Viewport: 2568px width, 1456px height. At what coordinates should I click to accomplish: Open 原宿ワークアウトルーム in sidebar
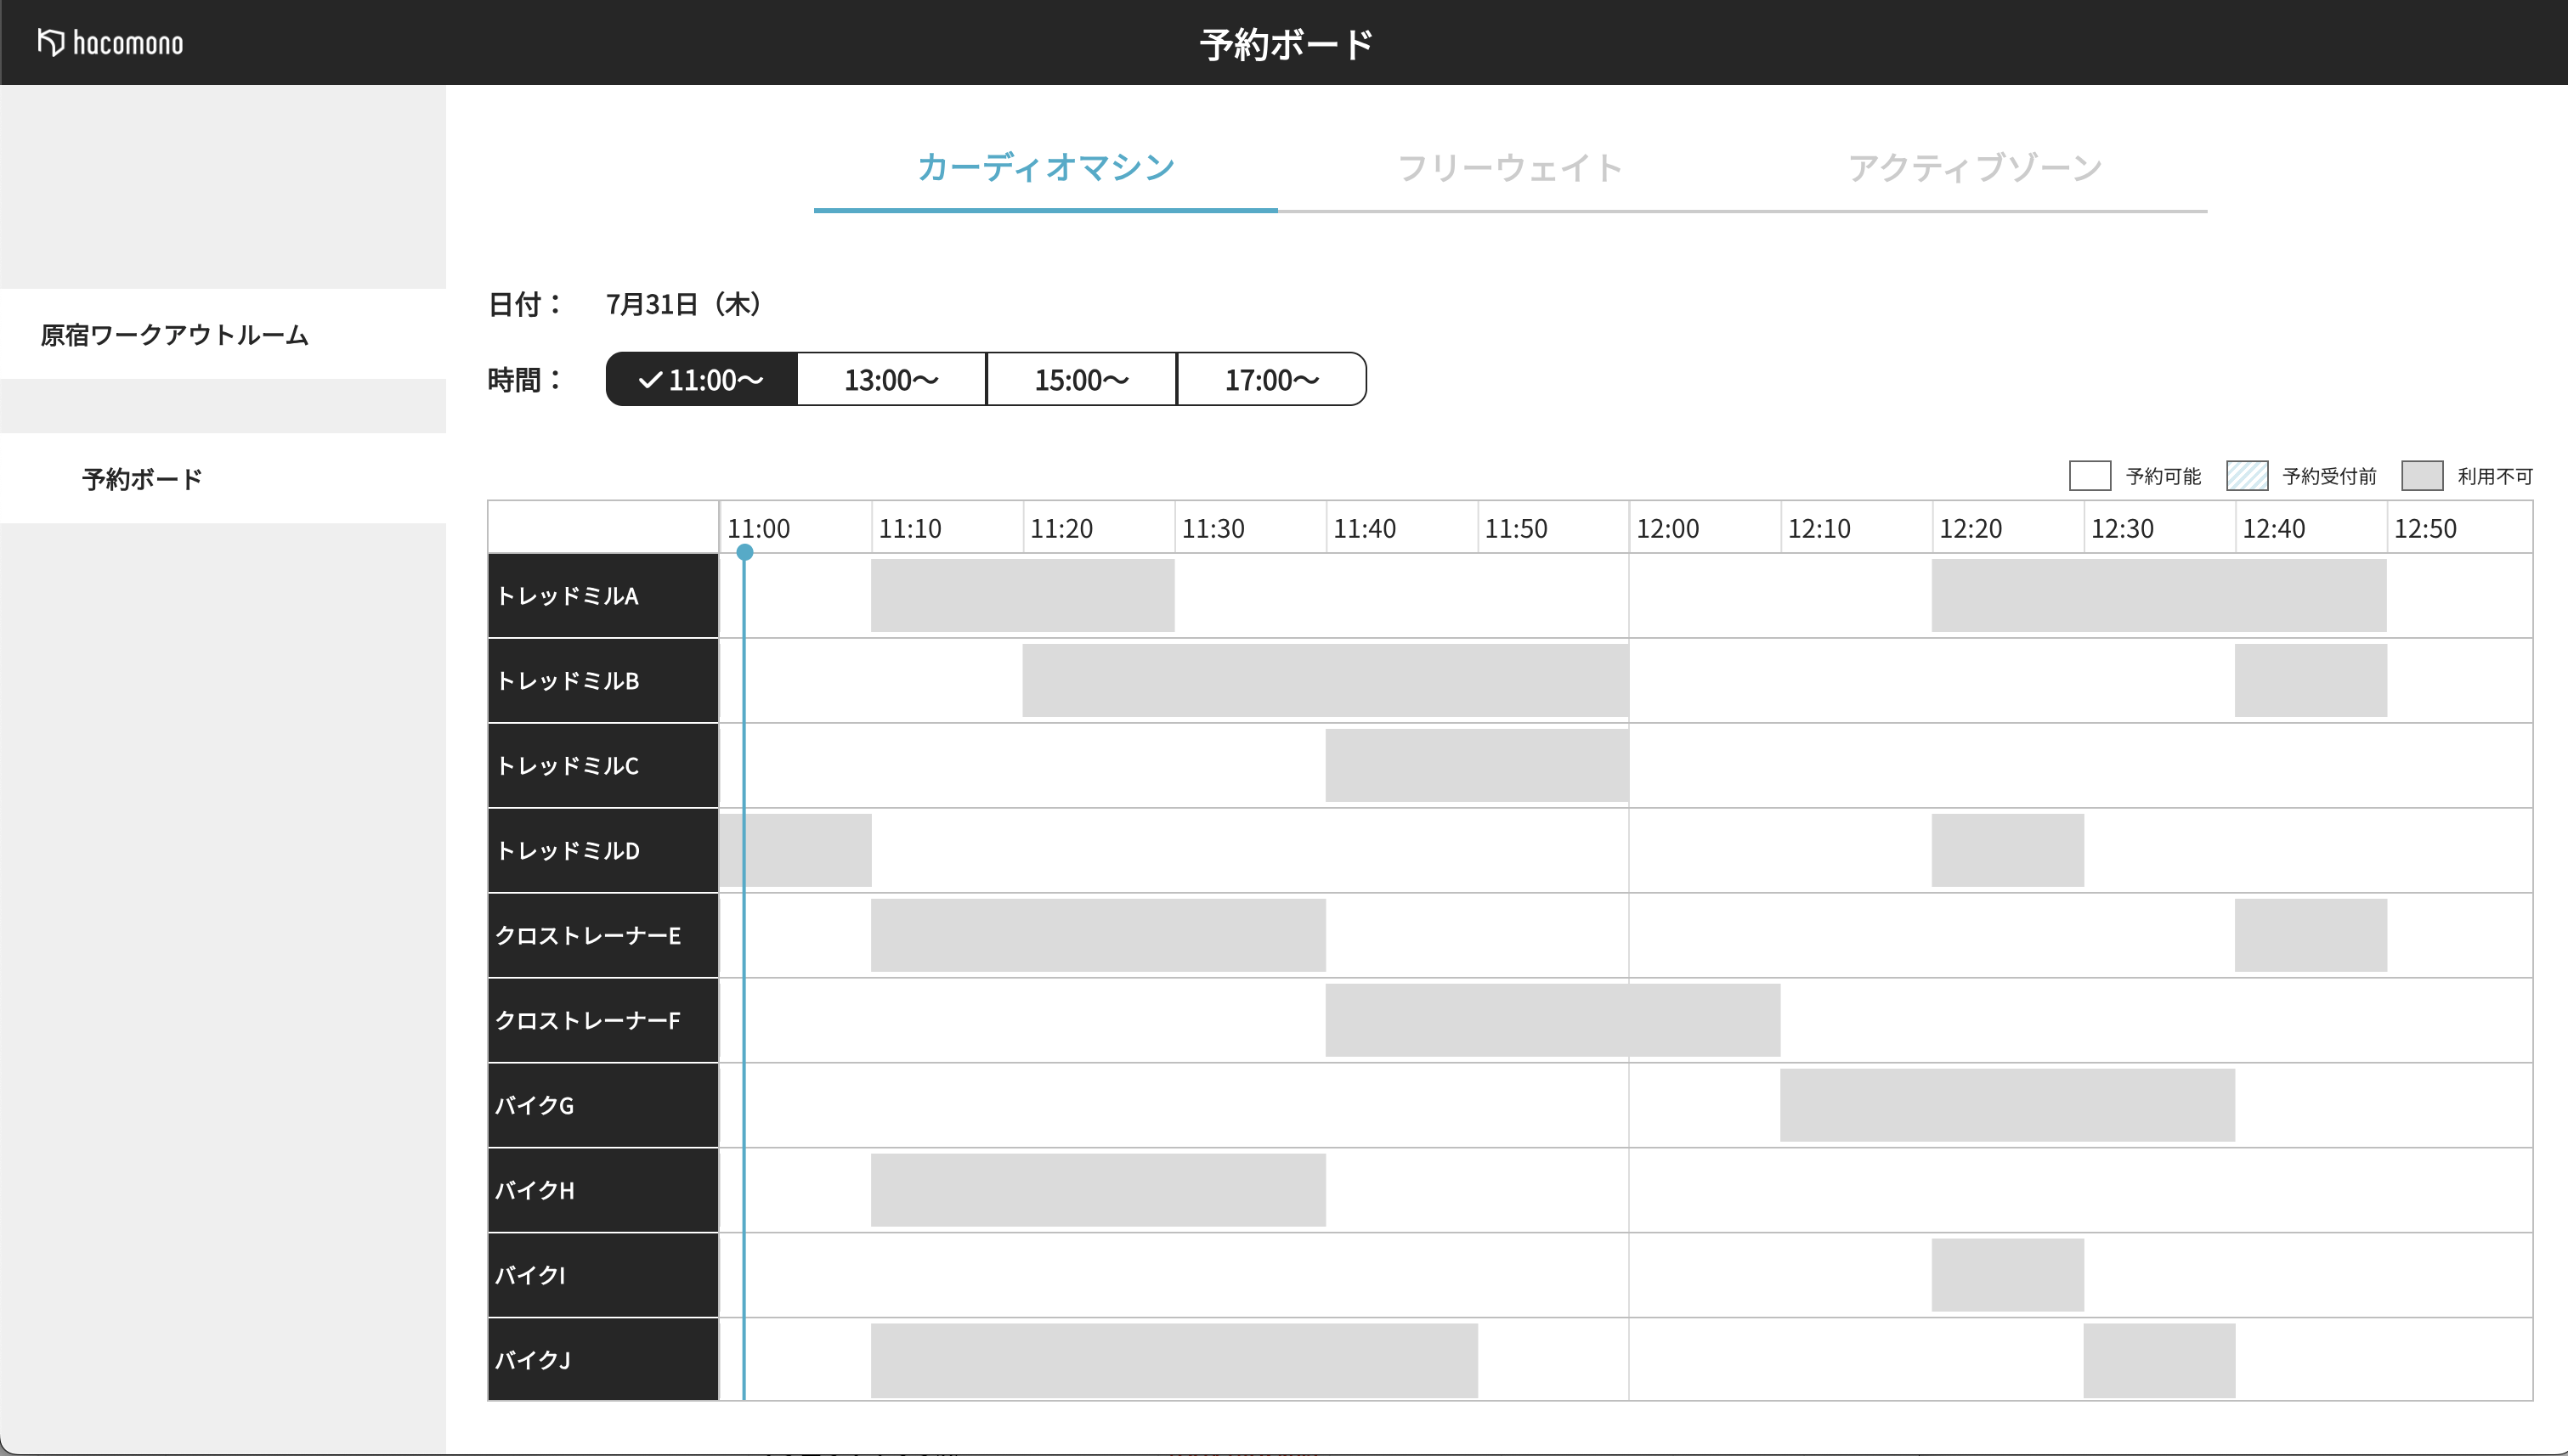(175, 335)
